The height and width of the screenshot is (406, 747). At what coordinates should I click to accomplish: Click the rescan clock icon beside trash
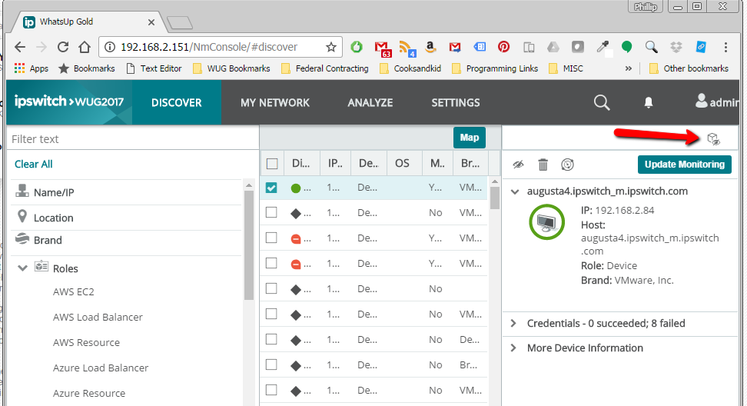tap(568, 165)
